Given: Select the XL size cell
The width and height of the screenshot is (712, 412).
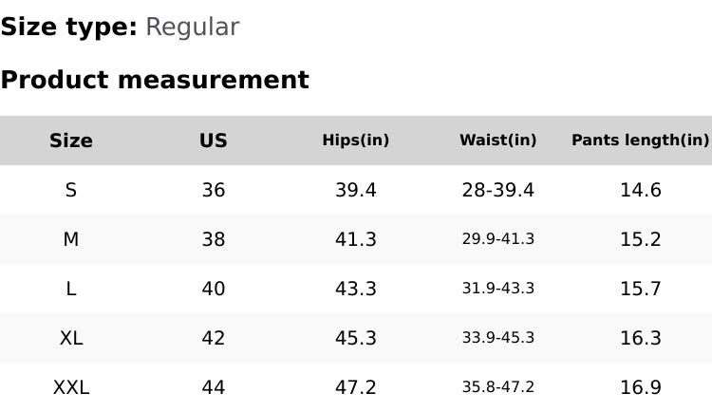Looking at the screenshot, I should pyautogui.click(x=71, y=338).
